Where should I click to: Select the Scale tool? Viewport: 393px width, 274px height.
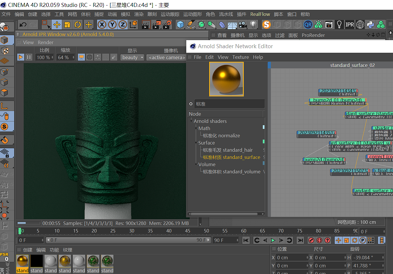coord(67,25)
